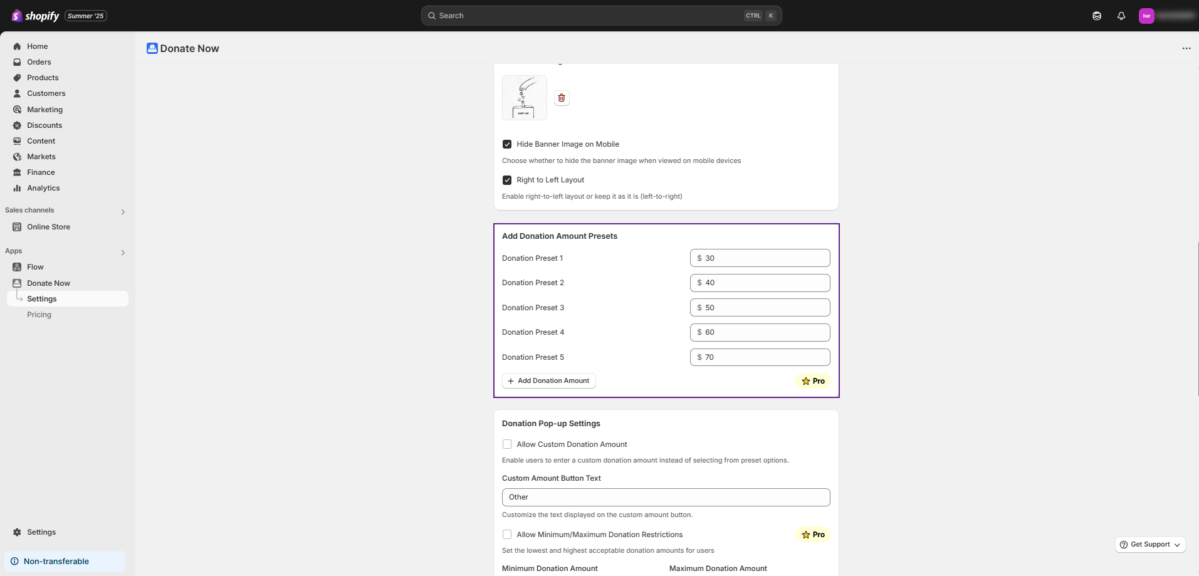Click the Pro badge near Add Donation Amount
Image resolution: width=1199 pixels, height=576 pixels.
point(813,381)
